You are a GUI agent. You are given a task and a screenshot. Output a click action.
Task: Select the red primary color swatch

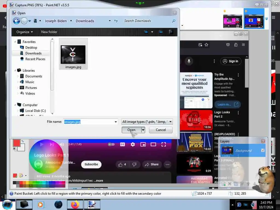(x=16, y=143)
